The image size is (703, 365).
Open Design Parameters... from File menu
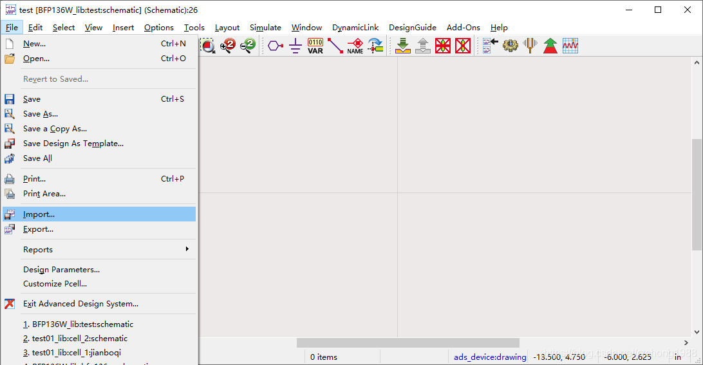click(x=99, y=270)
